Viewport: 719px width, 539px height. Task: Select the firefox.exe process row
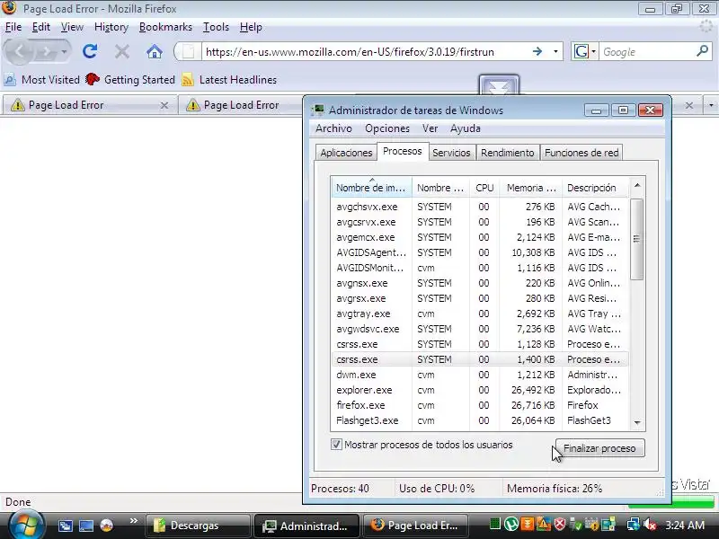click(480, 405)
